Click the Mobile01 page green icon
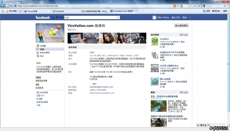This screenshot has width=230, height=131. tap(155, 41)
